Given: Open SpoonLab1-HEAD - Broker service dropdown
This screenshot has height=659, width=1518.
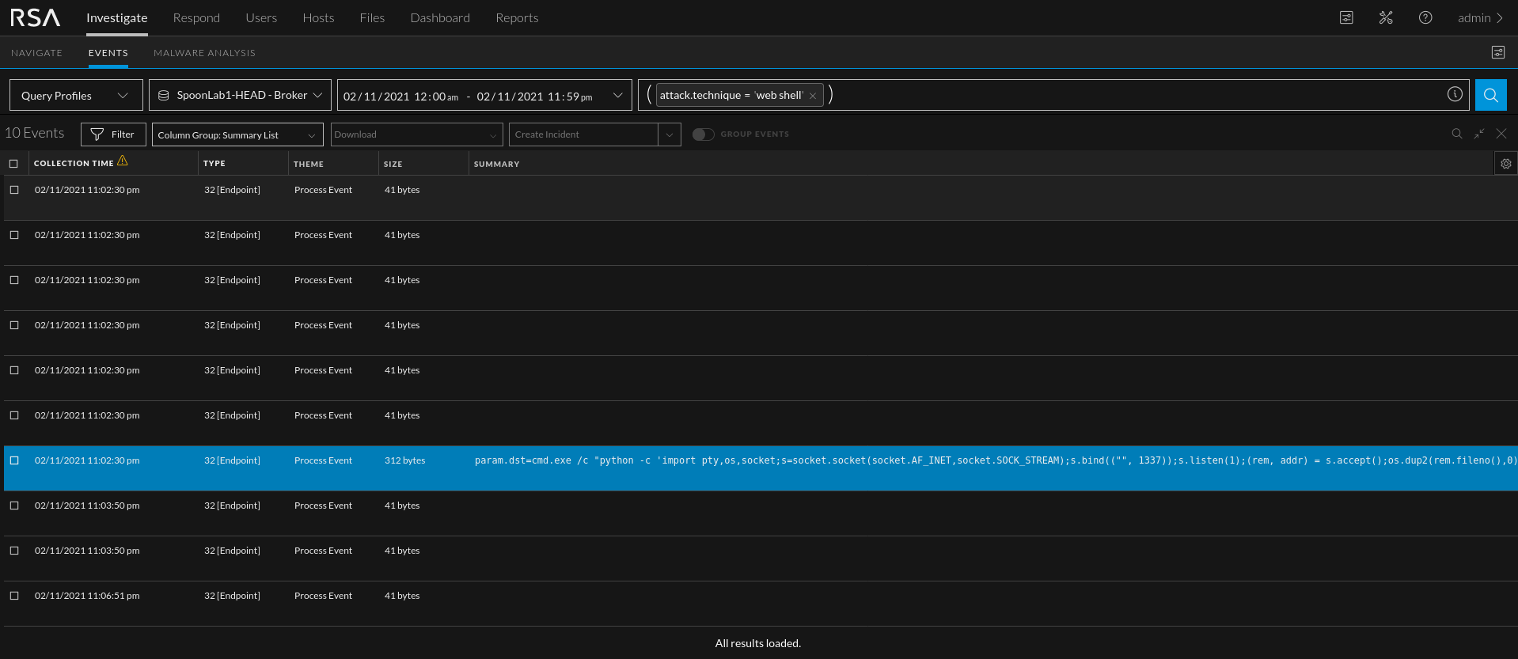Looking at the screenshot, I should coord(240,95).
